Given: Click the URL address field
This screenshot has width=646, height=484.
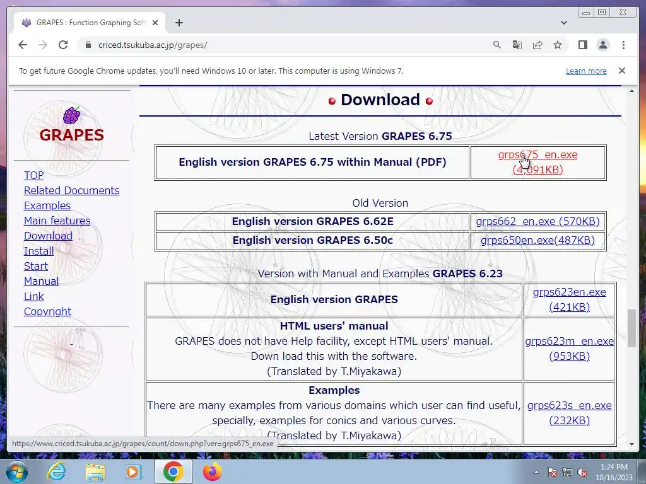Looking at the screenshot, I should (x=285, y=45).
